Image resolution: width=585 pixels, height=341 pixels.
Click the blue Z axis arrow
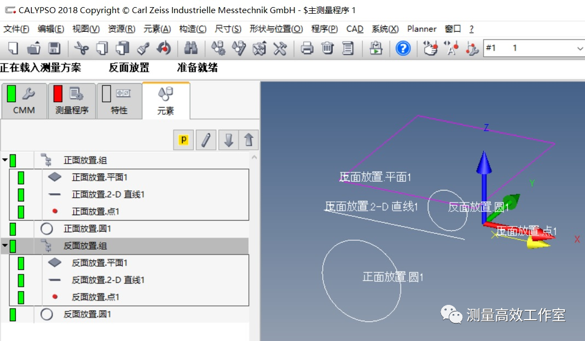pyautogui.click(x=484, y=187)
